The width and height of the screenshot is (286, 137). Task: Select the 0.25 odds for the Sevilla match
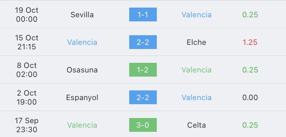(250, 14)
